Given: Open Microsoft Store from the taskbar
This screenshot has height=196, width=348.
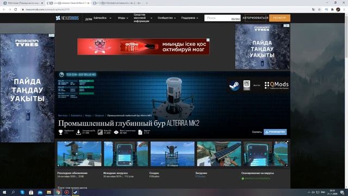Looking at the screenshot, I should point(31,192).
